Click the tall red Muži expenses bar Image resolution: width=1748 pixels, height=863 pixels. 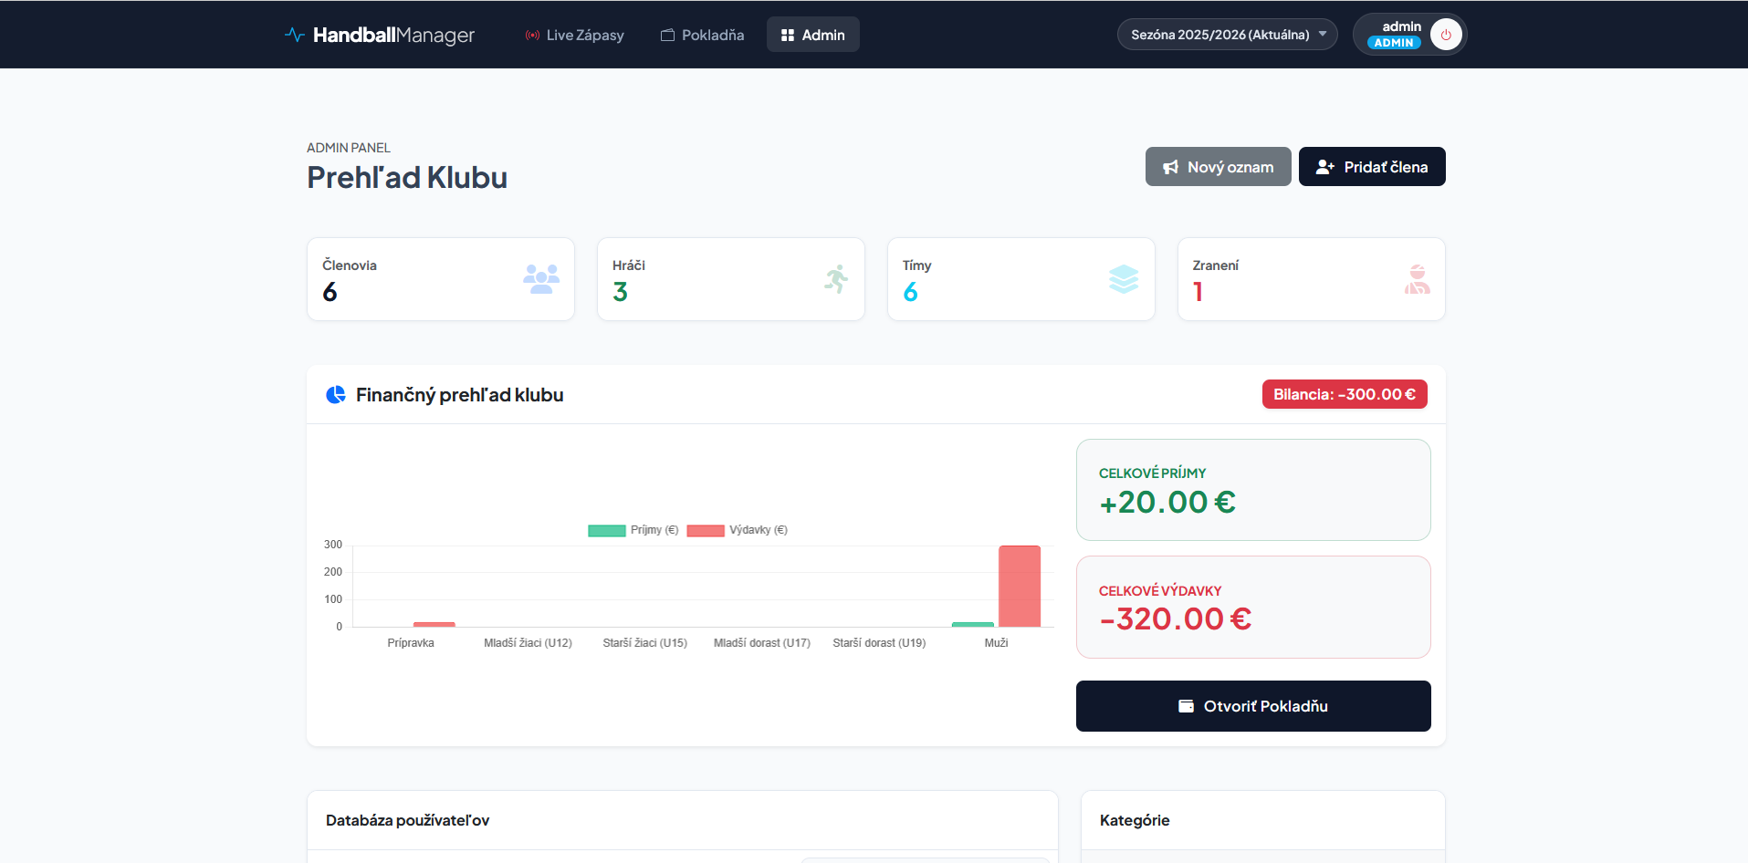[x=1019, y=586]
